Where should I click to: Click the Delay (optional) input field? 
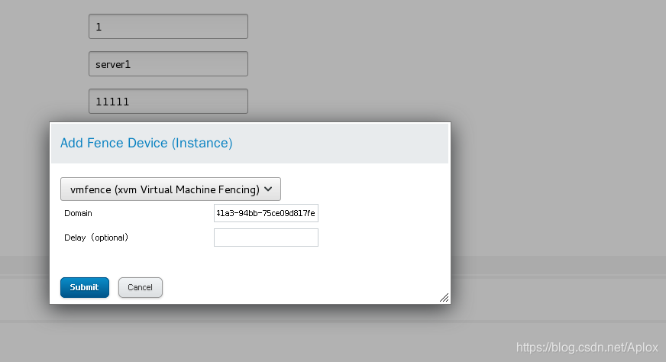(x=266, y=238)
